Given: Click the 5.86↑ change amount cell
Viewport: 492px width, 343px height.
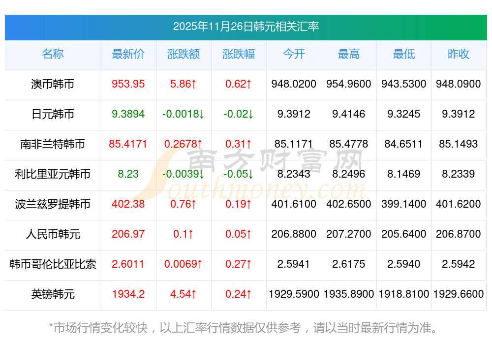Looking at the screenshot, I should 184,84.
